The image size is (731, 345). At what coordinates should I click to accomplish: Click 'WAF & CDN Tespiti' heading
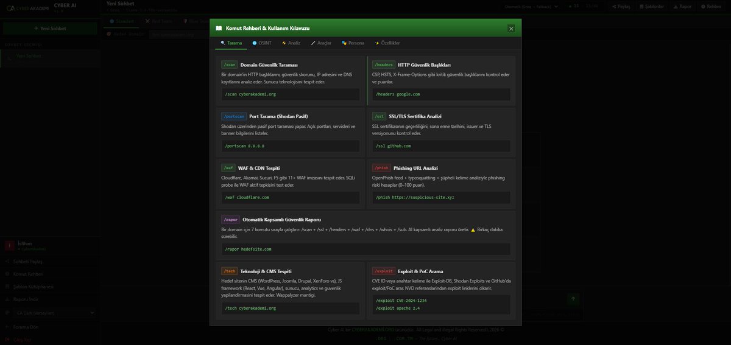pos(259,168)
